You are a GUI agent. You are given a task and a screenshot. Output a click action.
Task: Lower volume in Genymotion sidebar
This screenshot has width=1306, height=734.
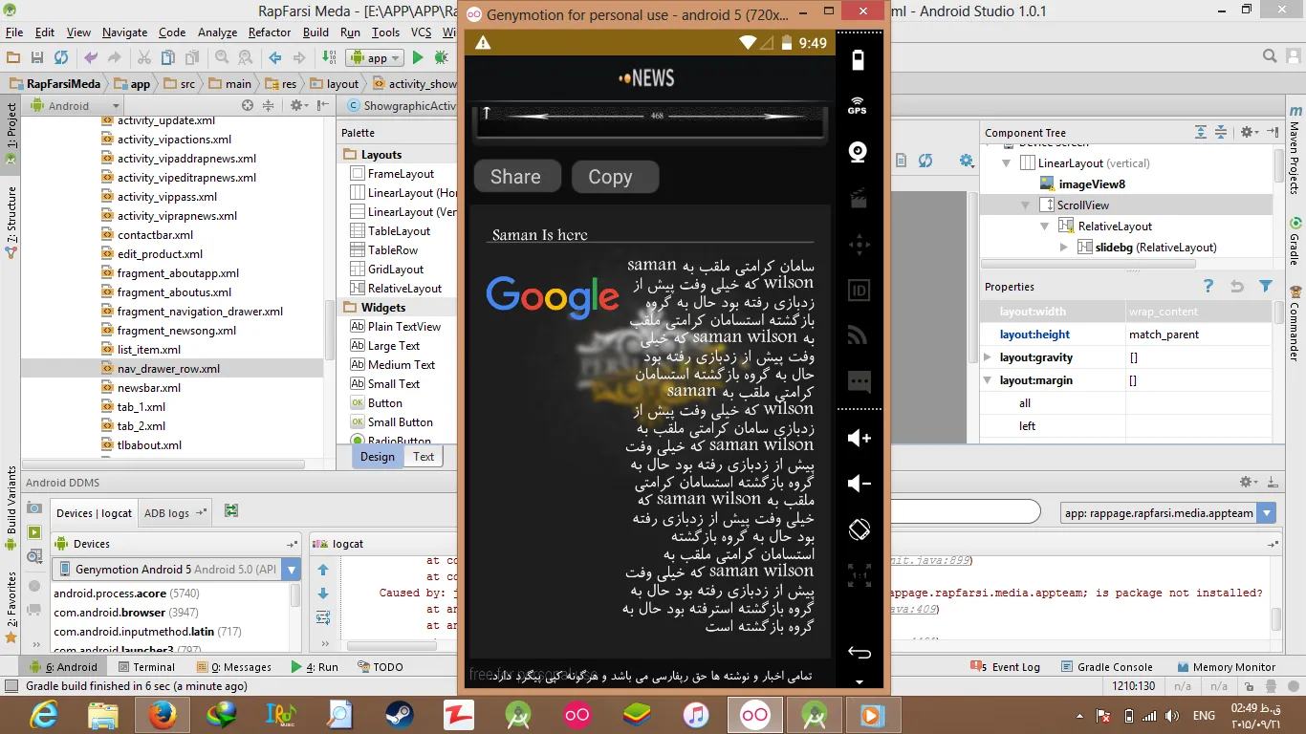859,484
